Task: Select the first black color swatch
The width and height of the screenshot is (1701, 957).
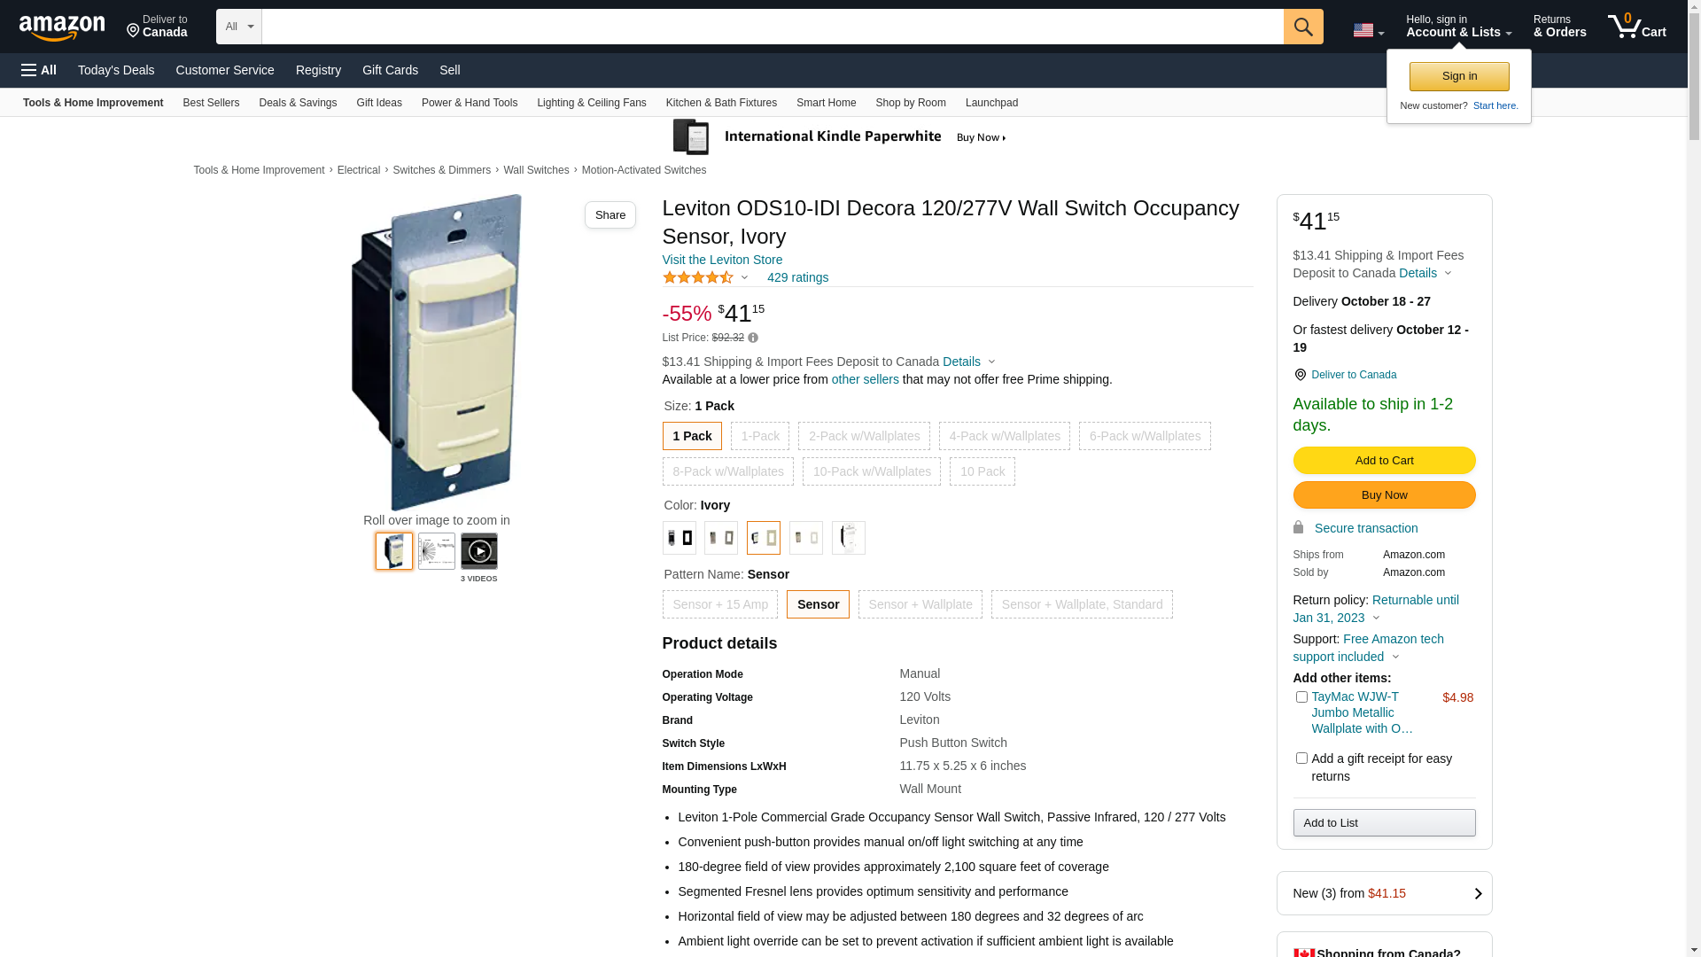Action: pyautogui.click(x=679, y=538)
